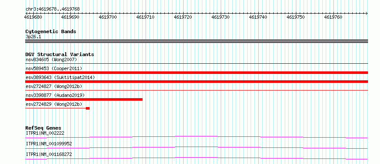Open variant nsv589453 (Cooper2011) label
Viewport: 380px width, 164px height.
54,68
